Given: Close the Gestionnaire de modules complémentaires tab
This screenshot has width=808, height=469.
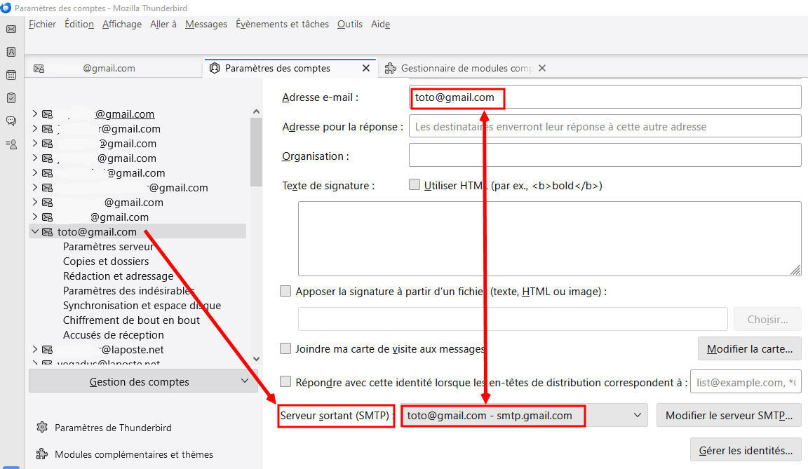Looking at the screenshot, I should (542, 68).
